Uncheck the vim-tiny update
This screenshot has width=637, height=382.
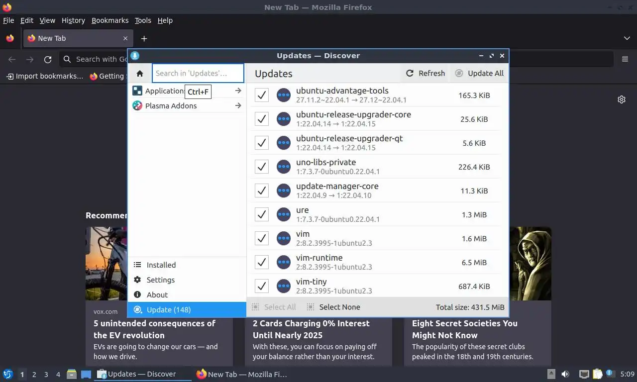pos(262,286)
